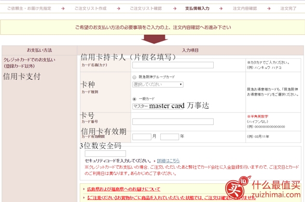Screen dimensions: 305x202
Task: Open the 広島県および福島県へのお届けについて link
Action: (x=123, y=189)
